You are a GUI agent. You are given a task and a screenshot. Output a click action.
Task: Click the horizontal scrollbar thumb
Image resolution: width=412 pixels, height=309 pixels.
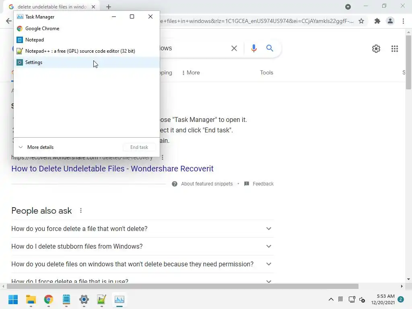(183, 286)
